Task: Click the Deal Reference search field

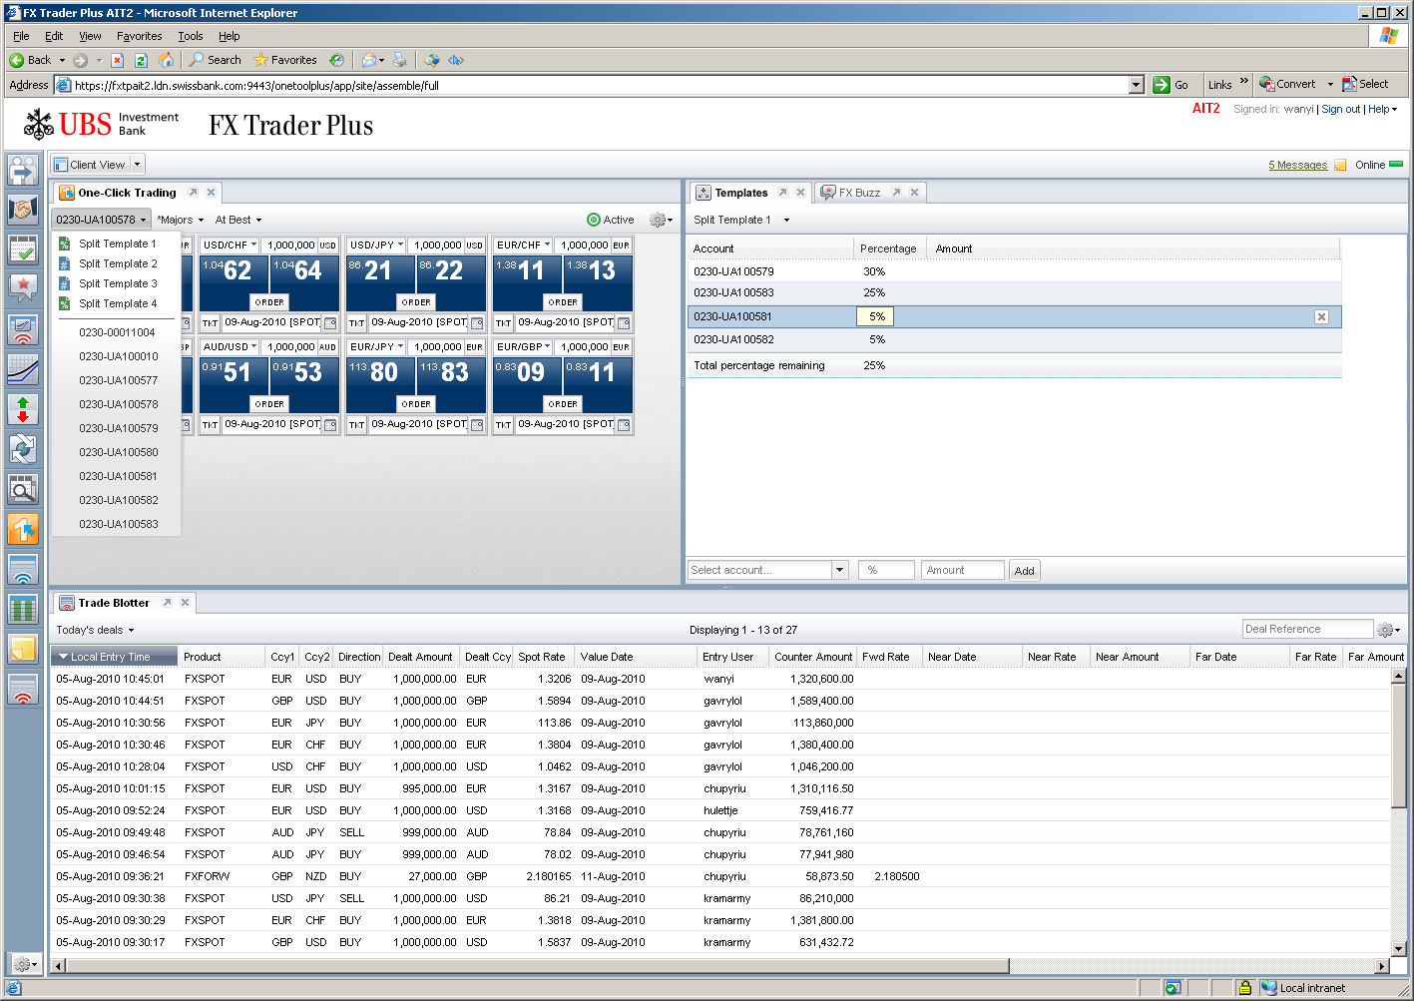Action: pyautogui.click(x=1307, y=629)
